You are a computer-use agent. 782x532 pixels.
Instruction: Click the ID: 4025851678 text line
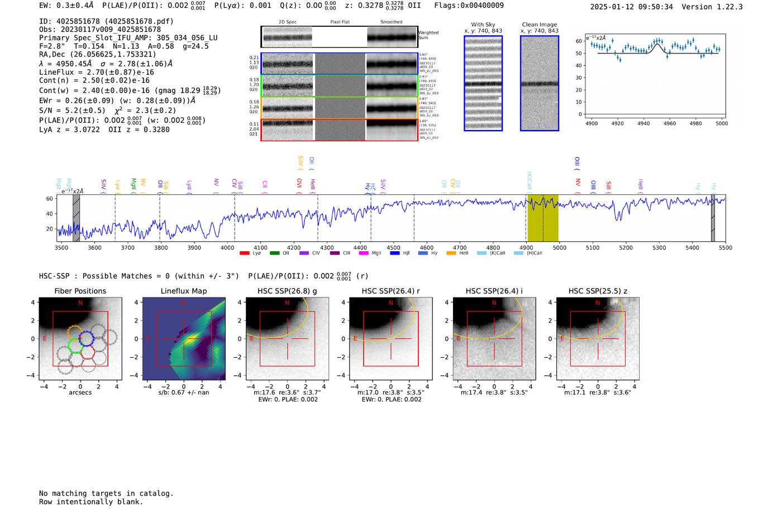point(106,21)
